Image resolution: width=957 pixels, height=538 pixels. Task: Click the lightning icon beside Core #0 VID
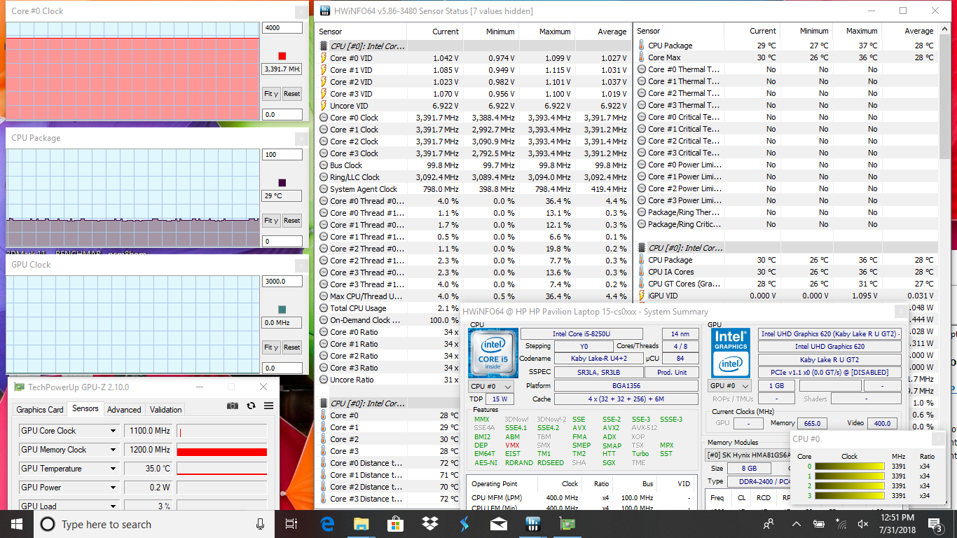(324, 58)
